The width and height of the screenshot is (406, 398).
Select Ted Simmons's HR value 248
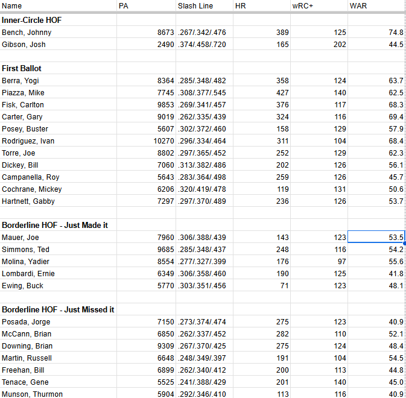pyautogui.click(x=262, y=250)
